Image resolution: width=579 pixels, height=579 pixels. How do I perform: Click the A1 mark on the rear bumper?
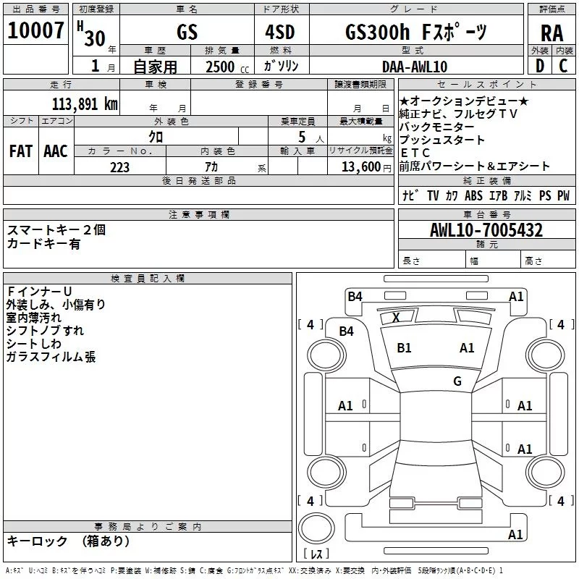pyautogui.click(x=515, y=534)
